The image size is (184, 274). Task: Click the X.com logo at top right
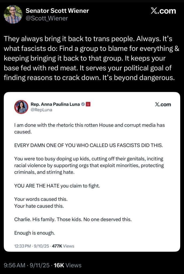(163, 11)
